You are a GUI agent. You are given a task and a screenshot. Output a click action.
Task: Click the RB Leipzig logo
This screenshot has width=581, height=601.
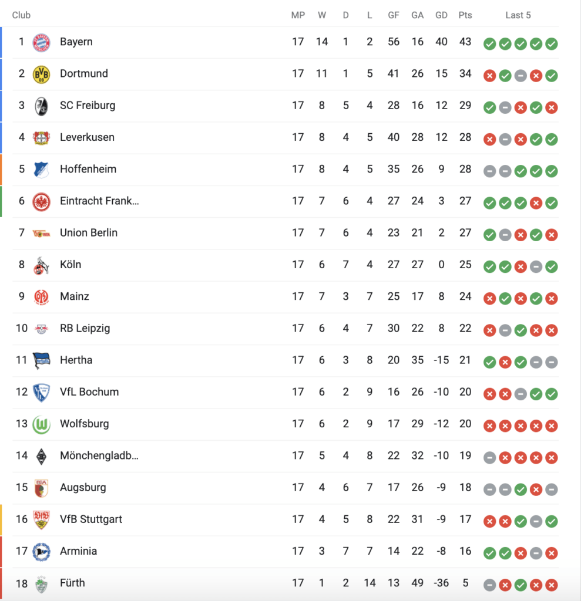click(x=41, y=329)
